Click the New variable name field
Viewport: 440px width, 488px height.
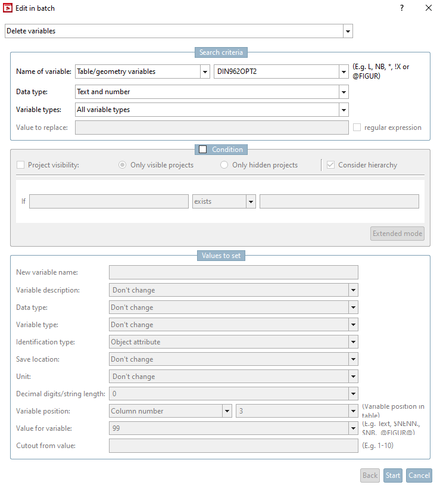click(x=233, y=272)
